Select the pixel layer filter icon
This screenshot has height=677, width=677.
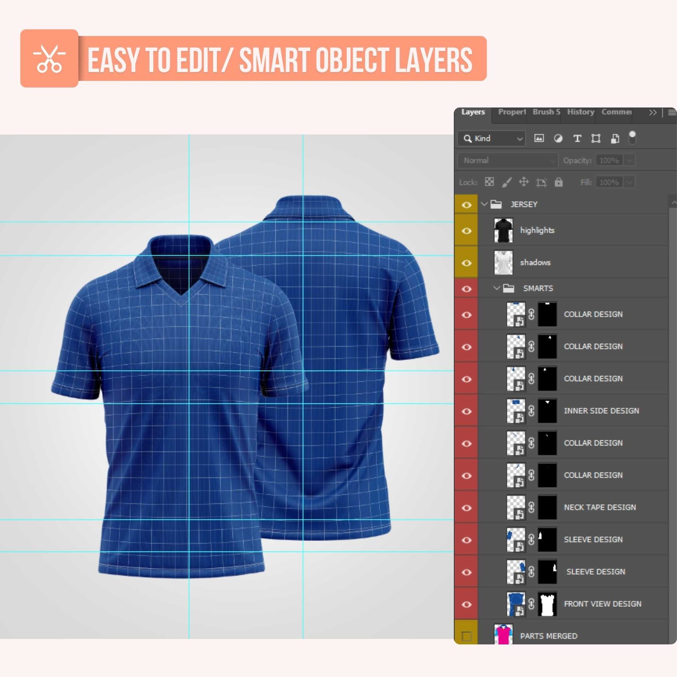click(x=539, y=138)
